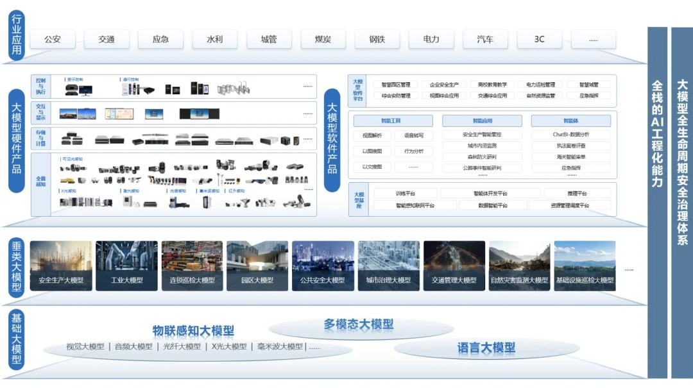Choose the 电力 industry box
Viewport: 693px width, 388px height.
(431, 39)
